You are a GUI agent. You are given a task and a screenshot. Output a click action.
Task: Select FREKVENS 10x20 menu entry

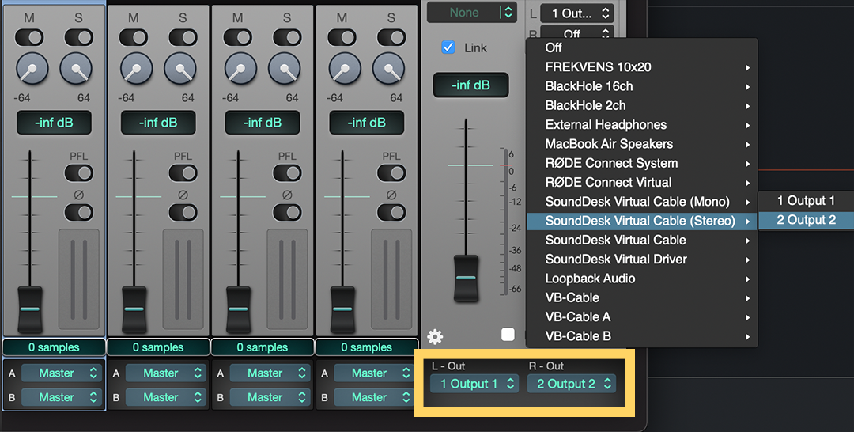641,67
